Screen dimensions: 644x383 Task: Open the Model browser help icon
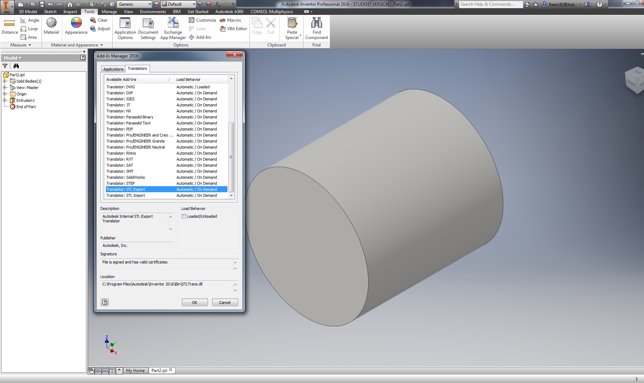point(82,57)
